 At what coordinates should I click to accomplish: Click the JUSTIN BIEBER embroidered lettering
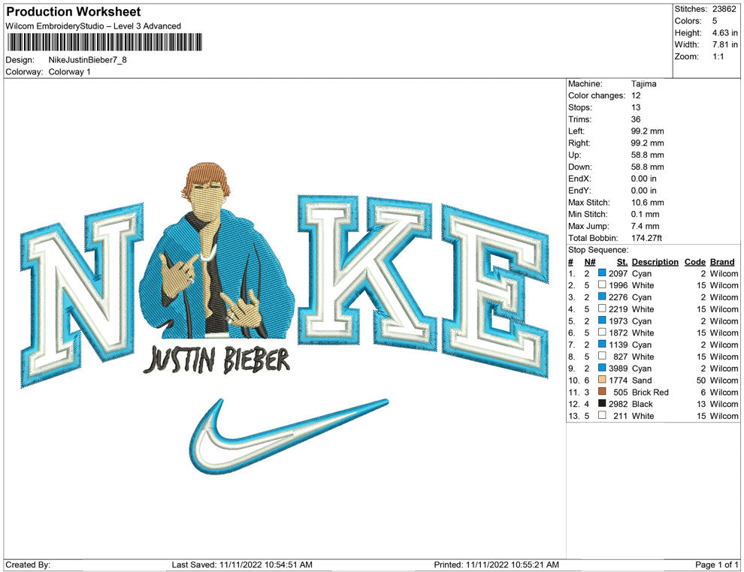[216, 360]
